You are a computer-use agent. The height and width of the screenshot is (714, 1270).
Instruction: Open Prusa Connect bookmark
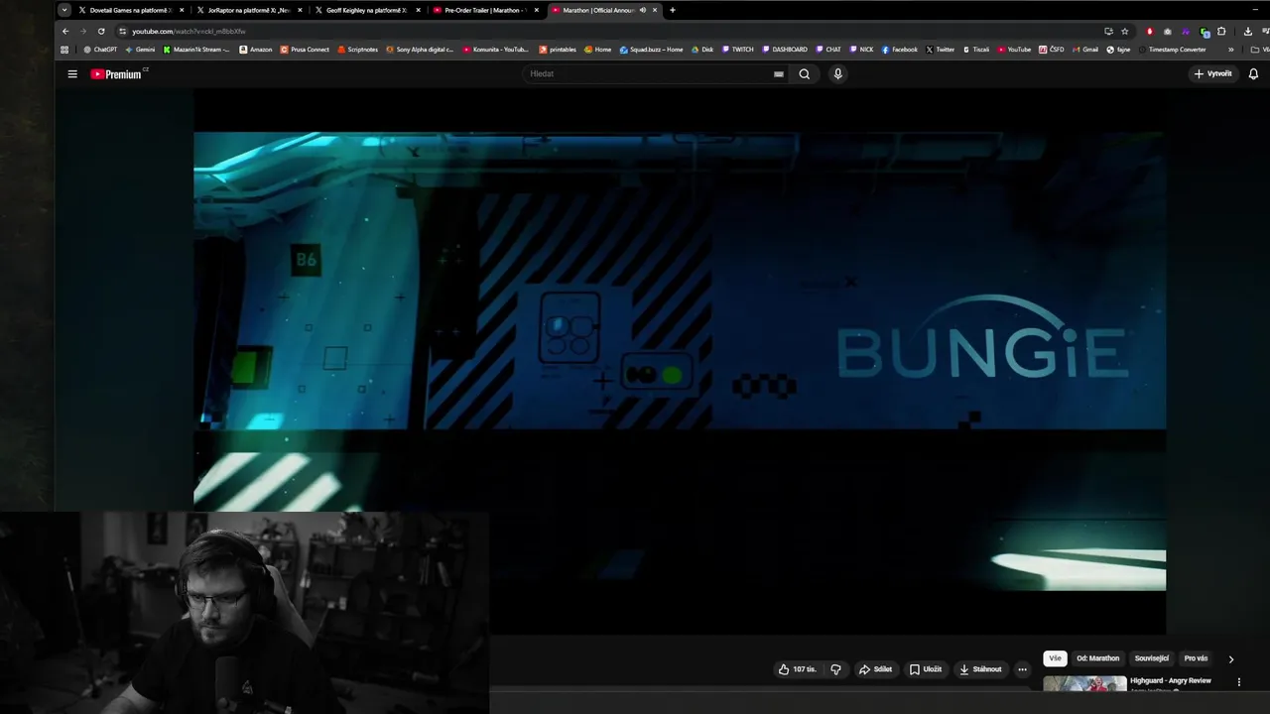click(x=305, y=50)
